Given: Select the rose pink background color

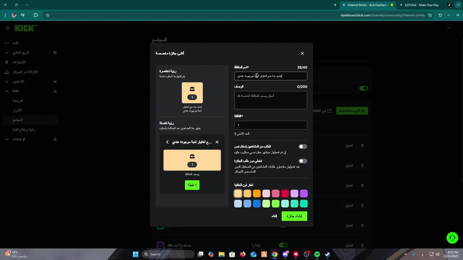Looking at the screenshot, I should pyautogui.click(x=276, y=194).
